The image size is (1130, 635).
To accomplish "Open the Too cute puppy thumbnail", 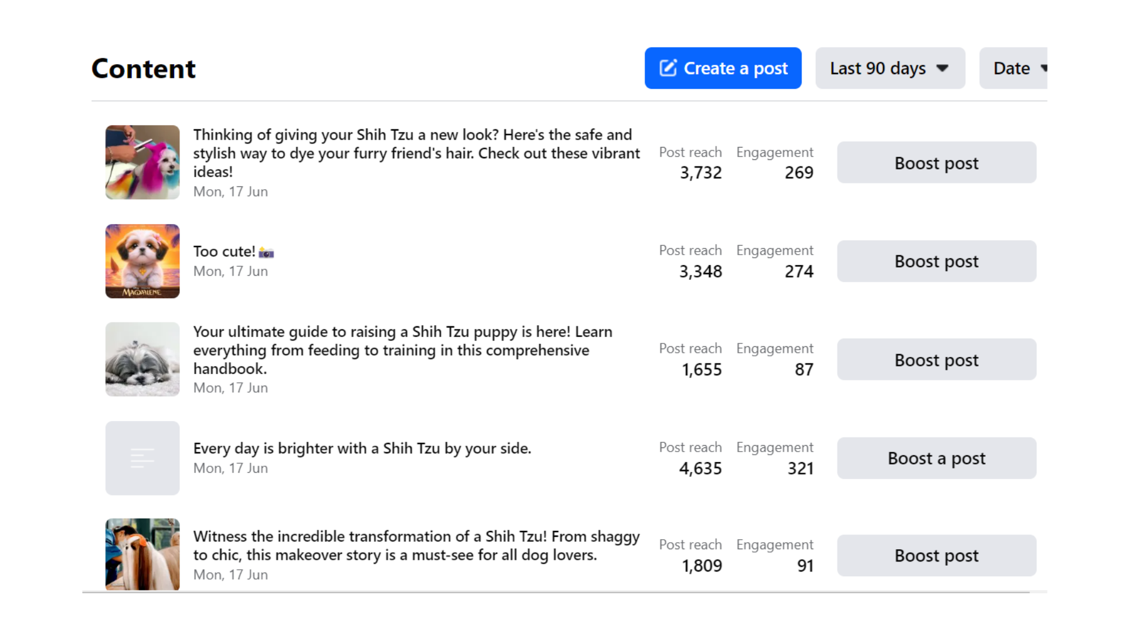I will click(142, 261).
